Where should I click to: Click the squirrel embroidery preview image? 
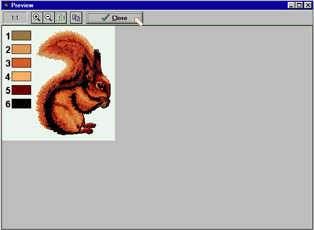pos(73,83)
